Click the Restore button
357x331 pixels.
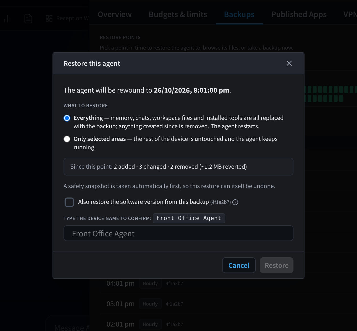pos(276,265)
